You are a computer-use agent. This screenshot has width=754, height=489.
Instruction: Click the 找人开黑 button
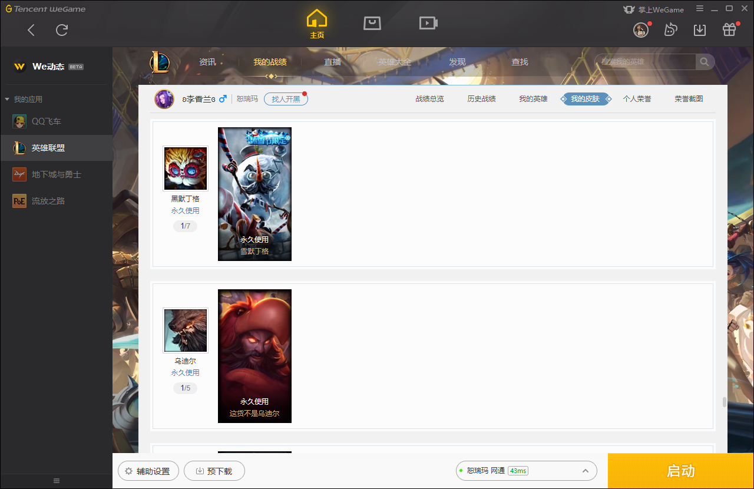coord(286,99)
